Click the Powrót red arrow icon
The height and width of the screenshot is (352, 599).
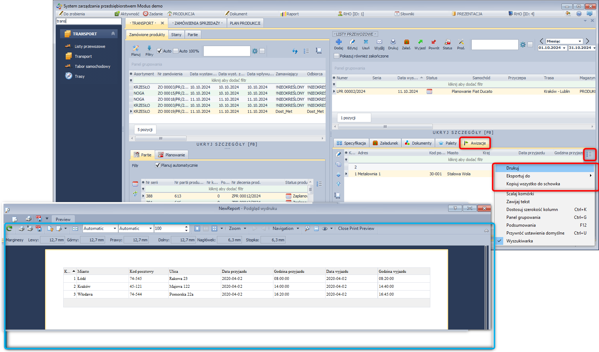coord(434,42)
